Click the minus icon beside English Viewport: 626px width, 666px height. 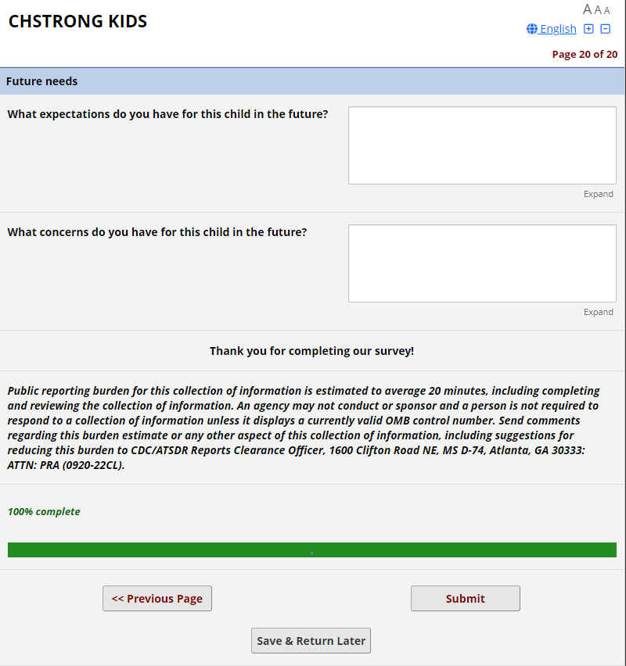click(605, 29)
